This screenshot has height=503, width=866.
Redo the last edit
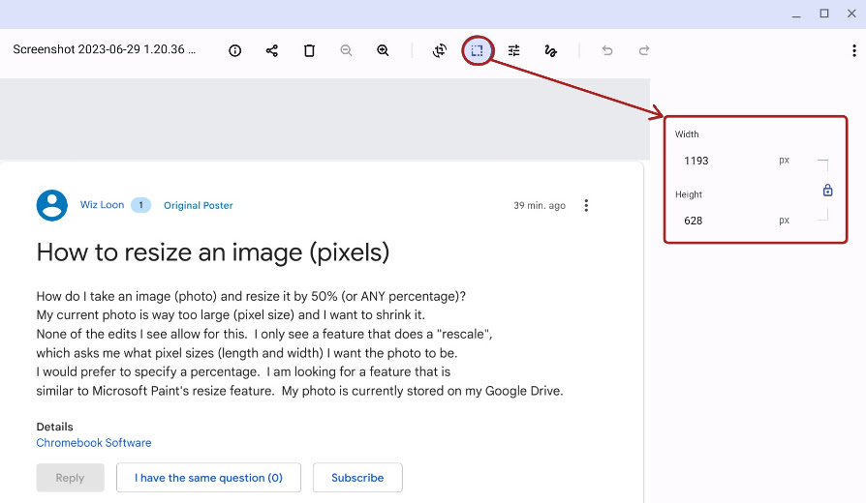coord(644,50)
